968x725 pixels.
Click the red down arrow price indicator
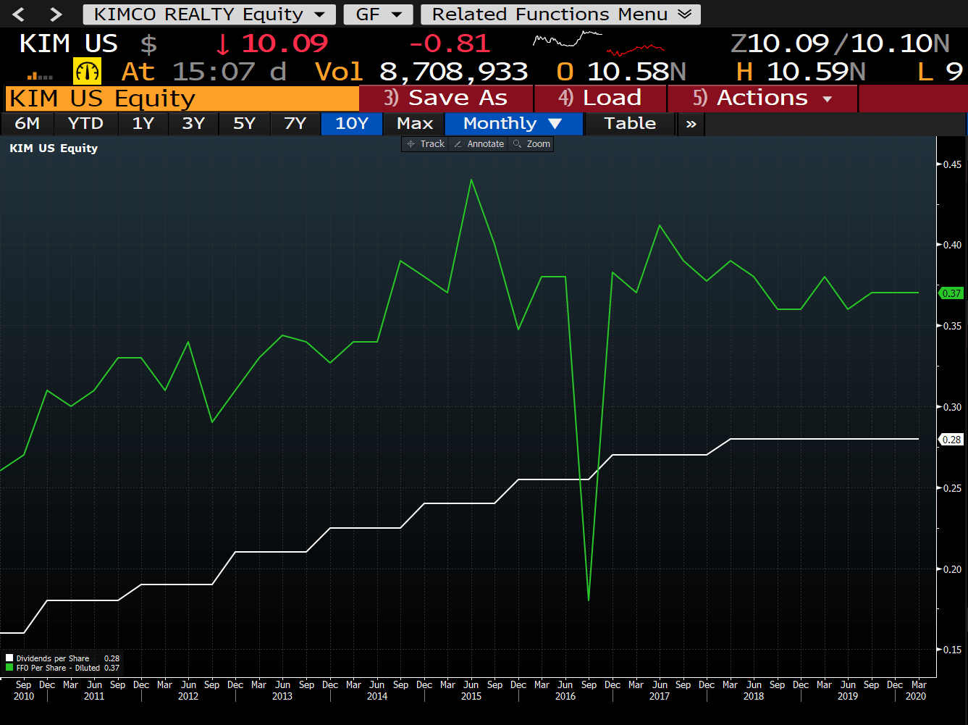[222, 44]
